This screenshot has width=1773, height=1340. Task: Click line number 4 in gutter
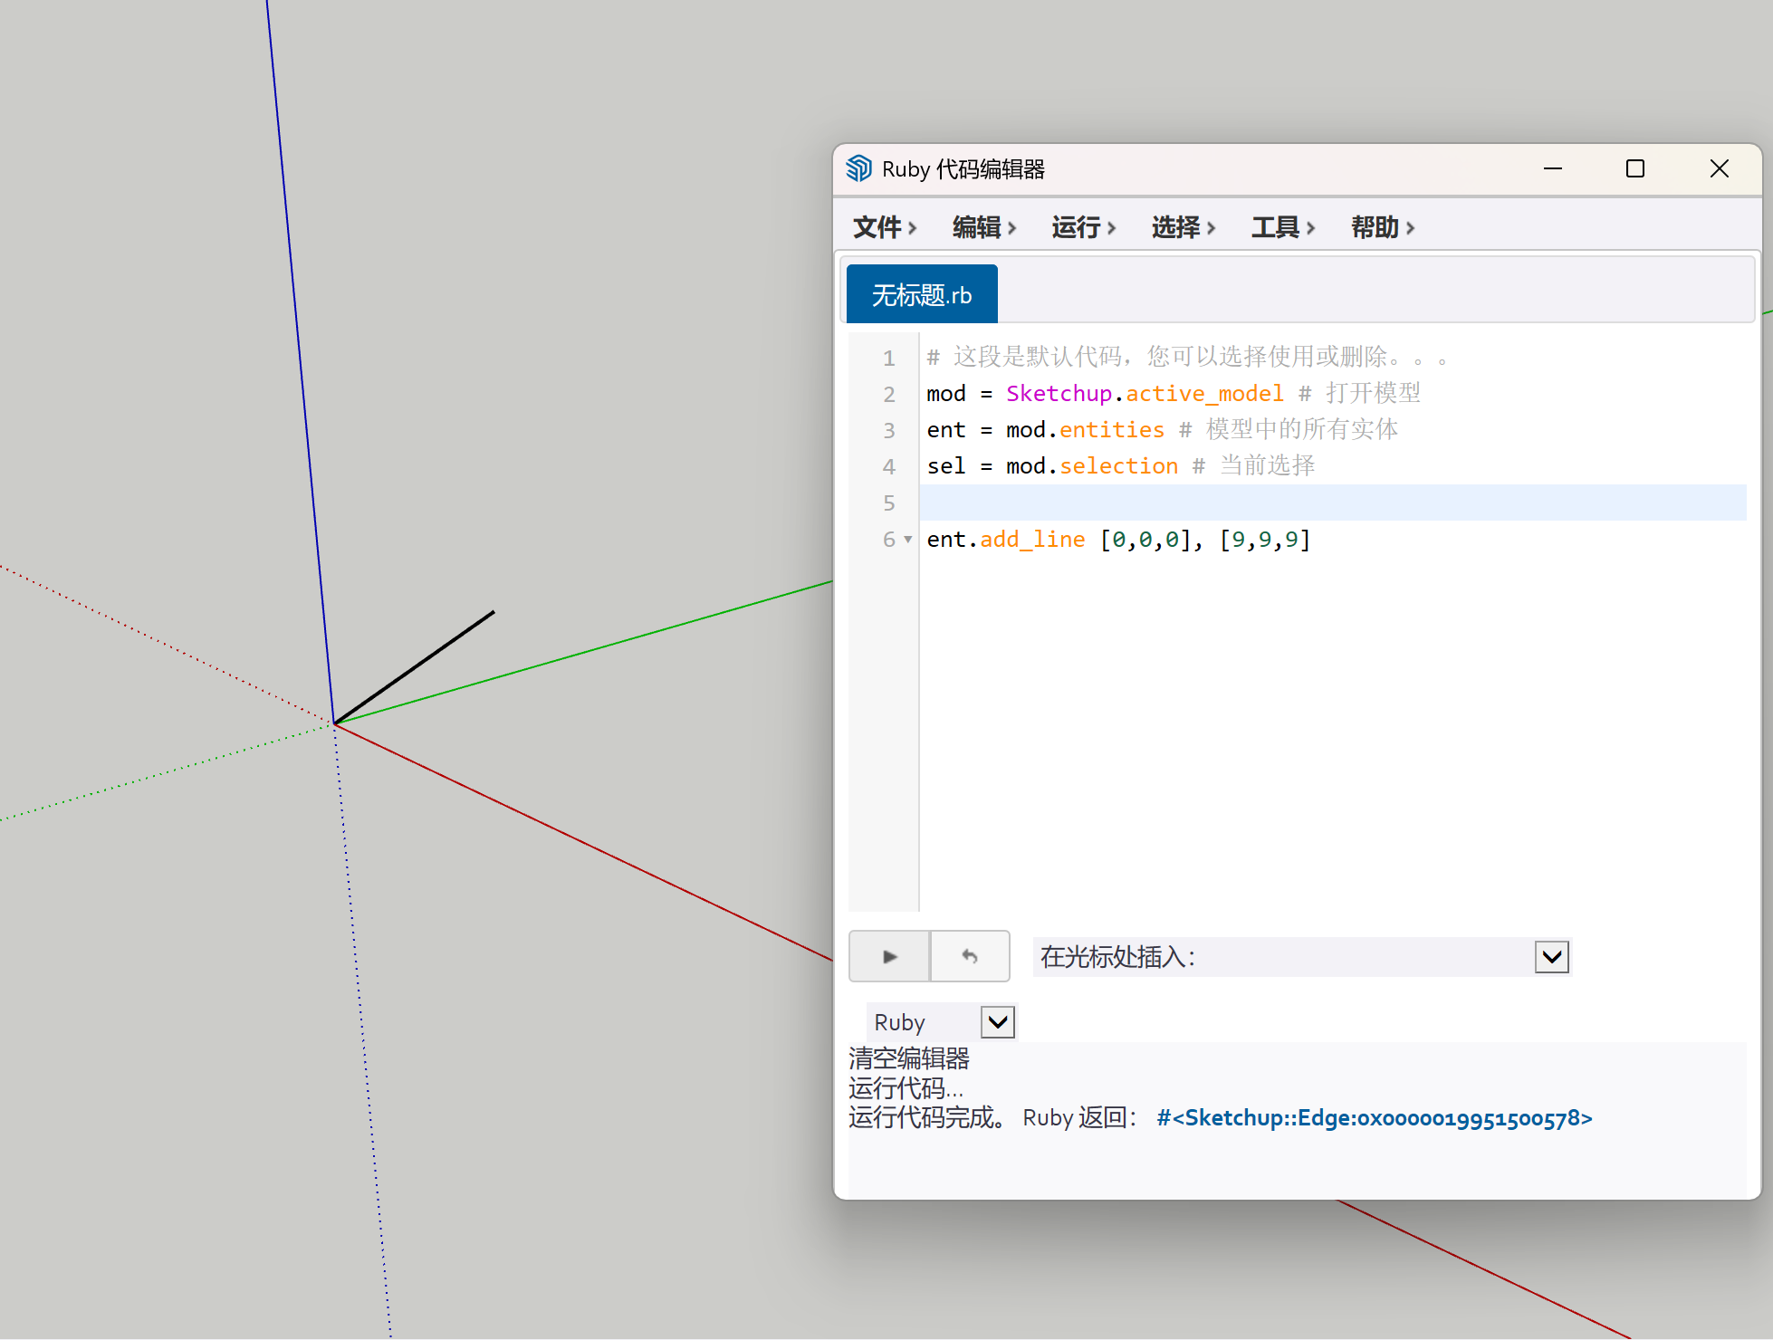point(888,467)
